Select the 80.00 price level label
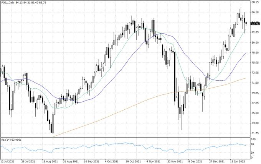 click(255, 42)
